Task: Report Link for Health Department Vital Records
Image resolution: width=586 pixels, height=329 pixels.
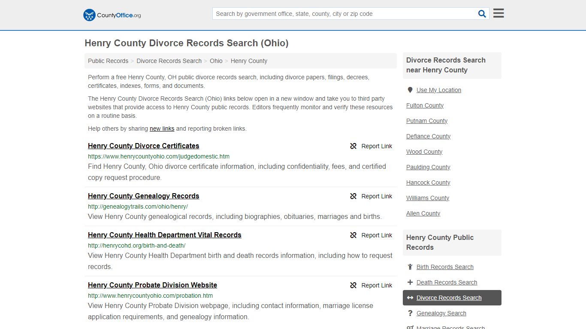Action: pos(371,235)
